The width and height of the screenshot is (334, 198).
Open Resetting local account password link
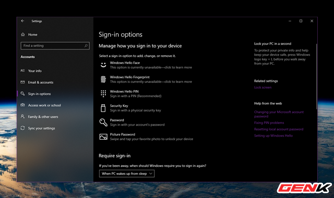(x=278, y=129)
